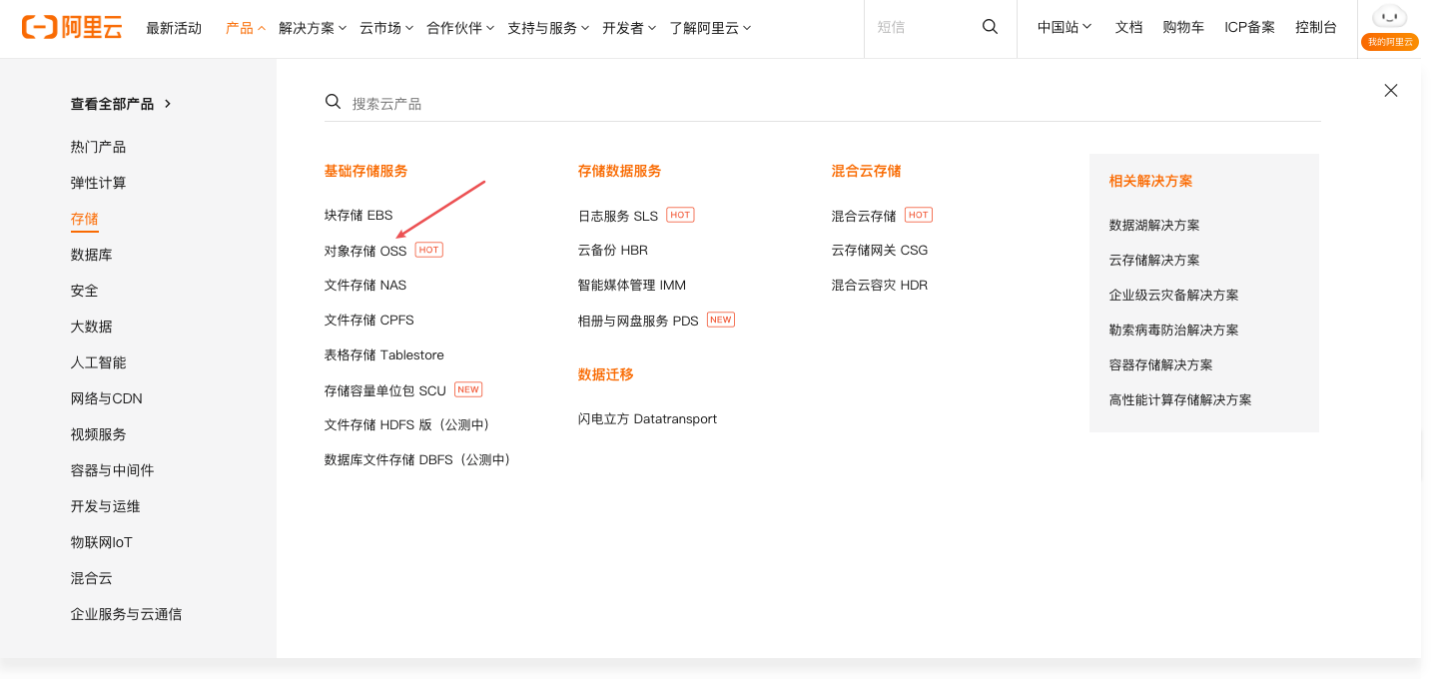1431x679 pixels.
Task: Go to 控制台 console
Action: pos(1315,27)
